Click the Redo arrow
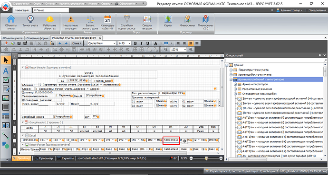Image resolution: width=328 pixels, height=175 pixels. (66, 44)
